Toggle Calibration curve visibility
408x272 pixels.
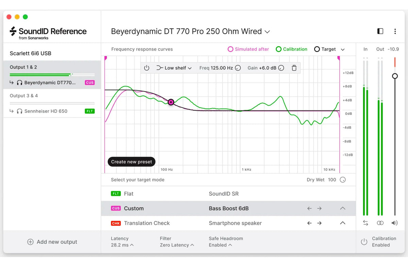291,49
